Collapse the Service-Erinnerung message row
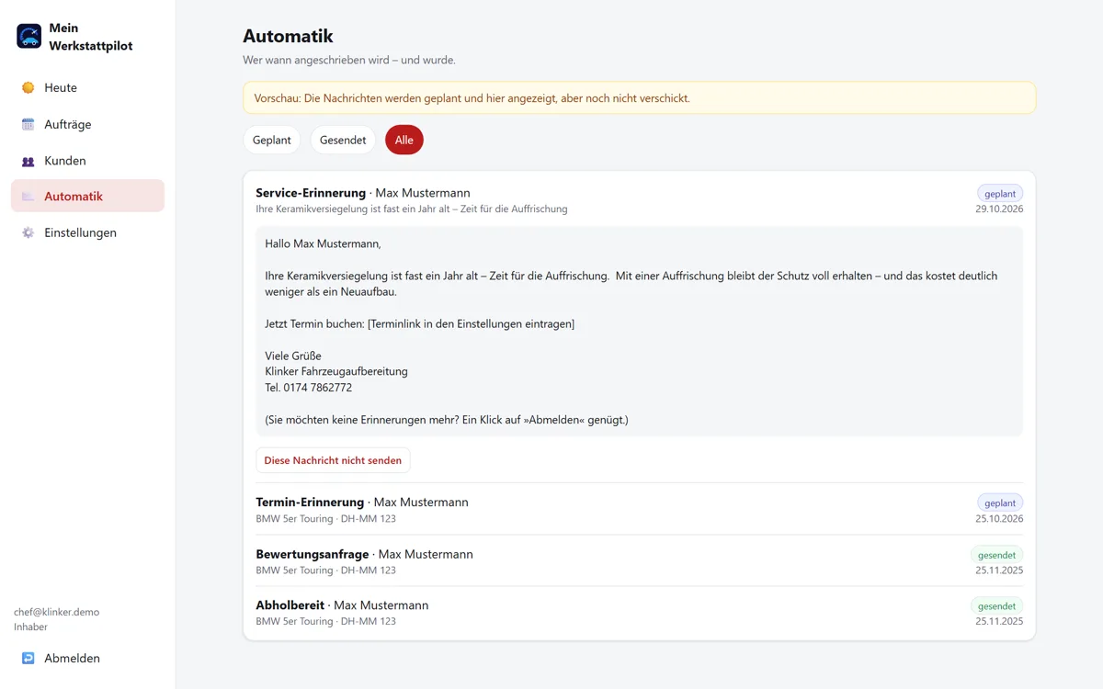1103x689 pixels. (x=639, y=200)
